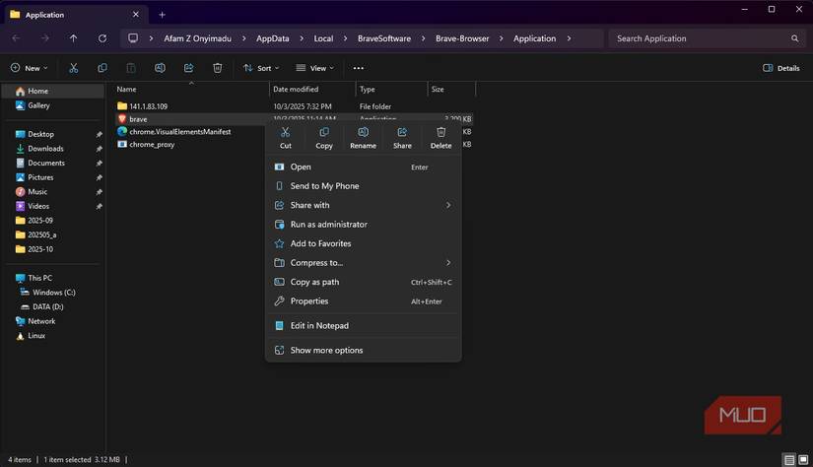
Task: Switch to details list view icon
Action: 789,460
